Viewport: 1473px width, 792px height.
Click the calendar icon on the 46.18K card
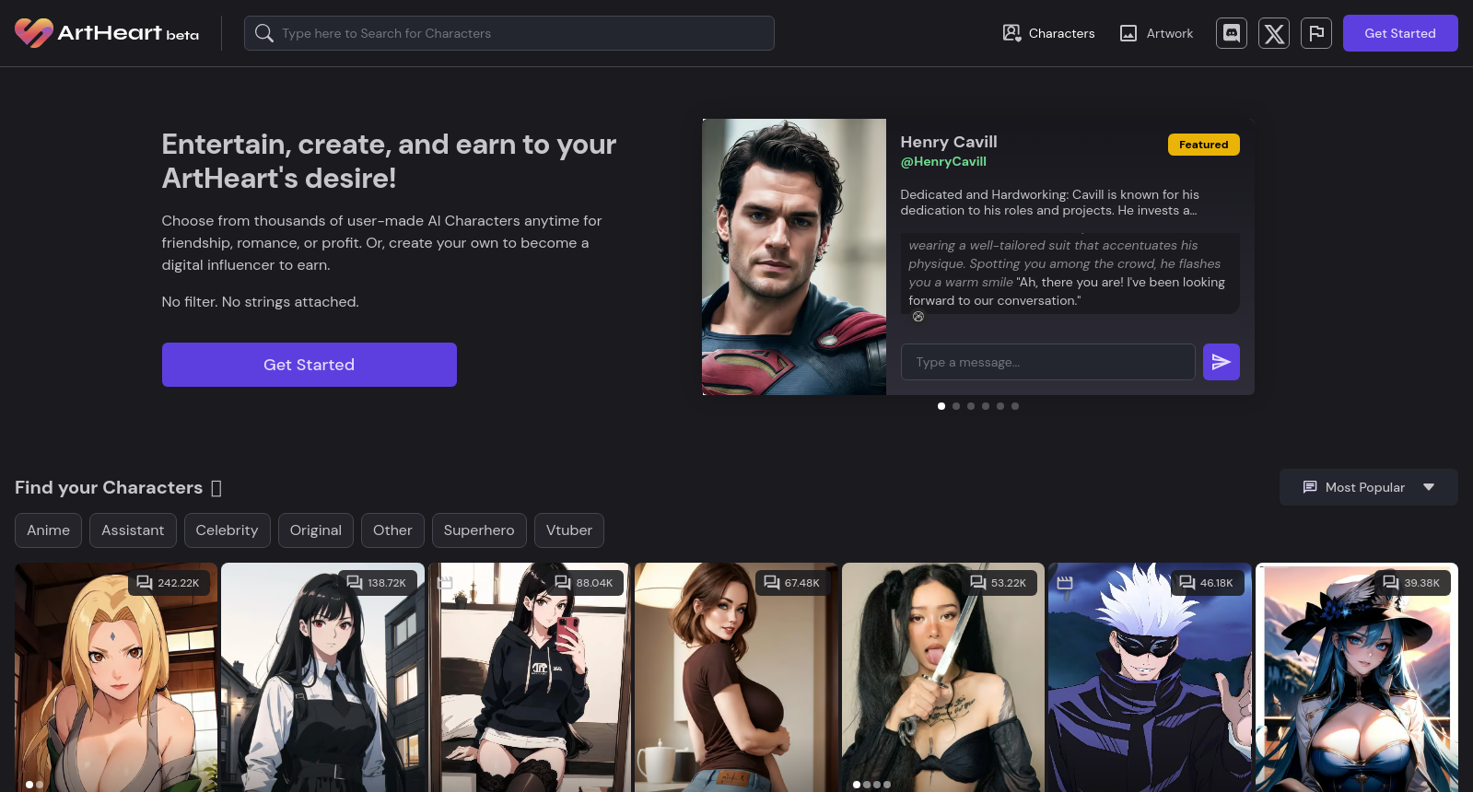1065,583
